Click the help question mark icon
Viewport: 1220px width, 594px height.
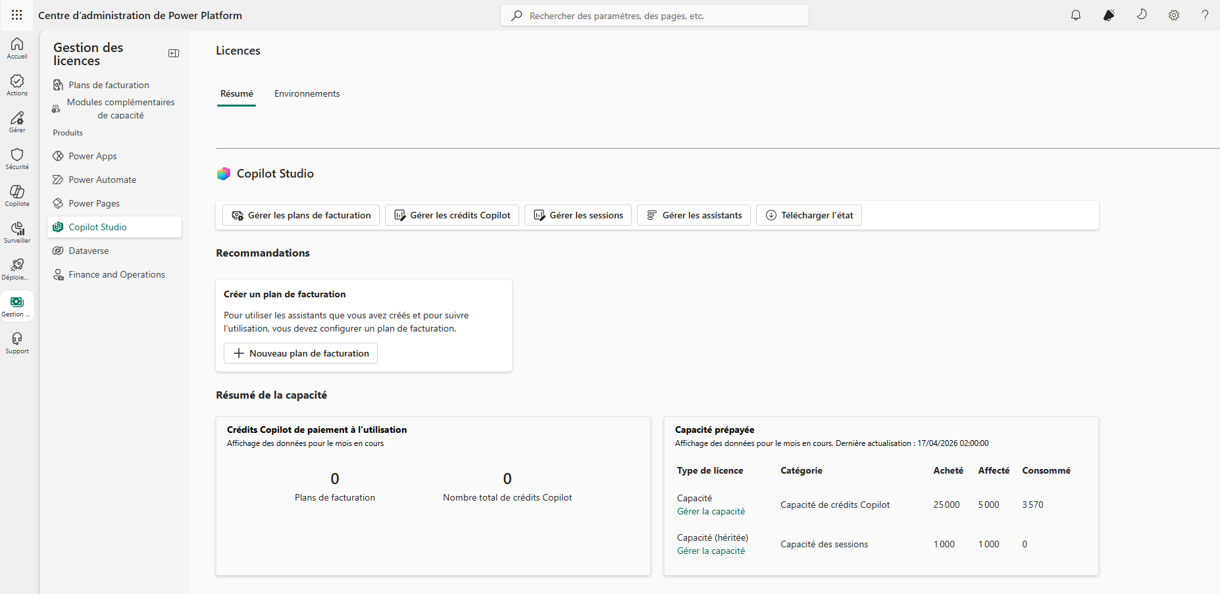point(1205,15)
